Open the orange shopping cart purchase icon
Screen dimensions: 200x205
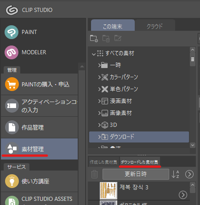pyautogui.click(x=12, y=84)
